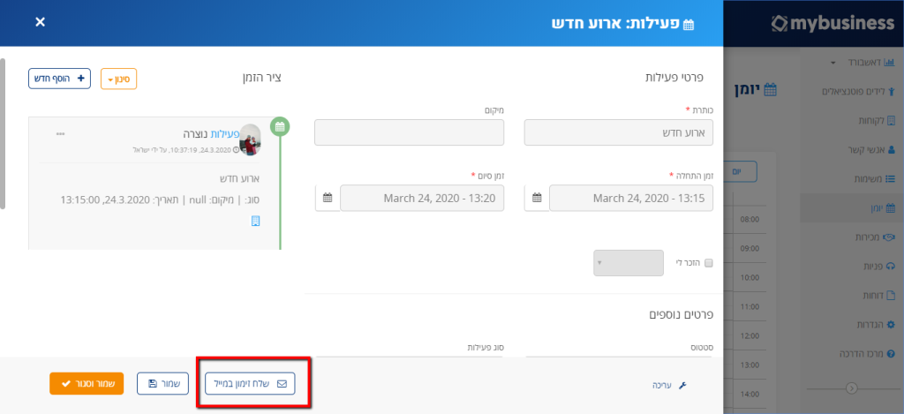Click the sidebar collapse slider handle
The image size is (904, 414).
[x=852, y=389]
